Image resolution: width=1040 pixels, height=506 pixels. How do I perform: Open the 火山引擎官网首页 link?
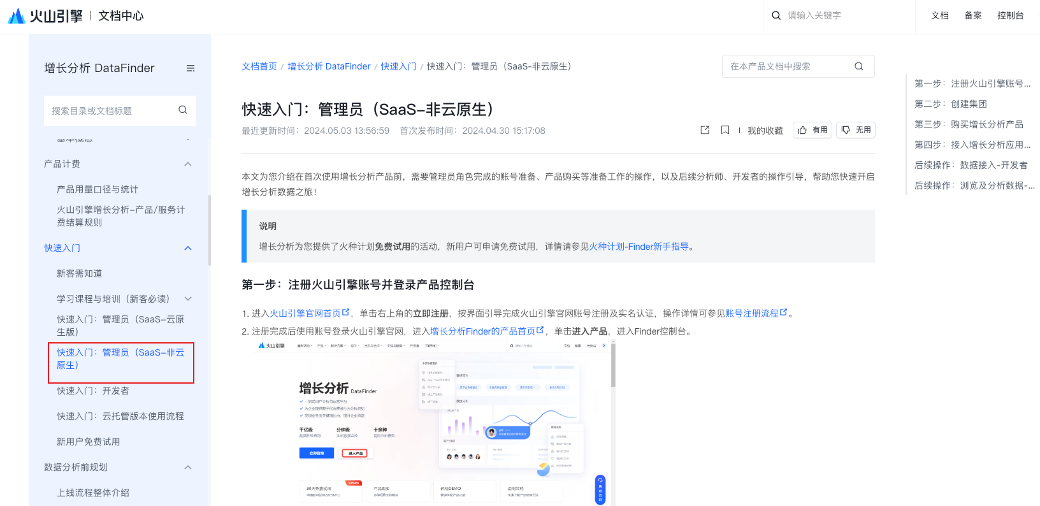305,314
